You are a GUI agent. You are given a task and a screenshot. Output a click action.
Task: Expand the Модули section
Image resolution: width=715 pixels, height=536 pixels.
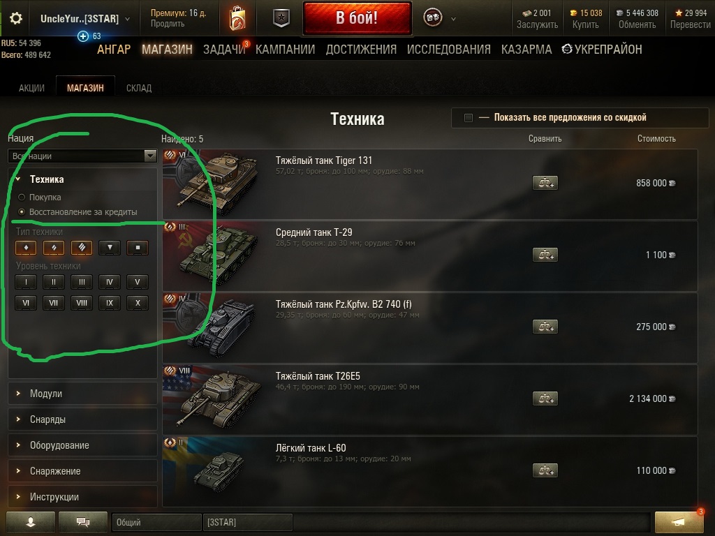(x=82, y=394)
